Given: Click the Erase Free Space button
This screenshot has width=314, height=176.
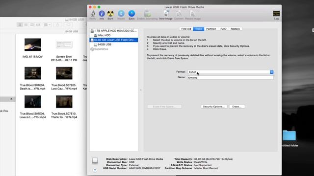Looking at the screenshot, I should pos(164,107).
